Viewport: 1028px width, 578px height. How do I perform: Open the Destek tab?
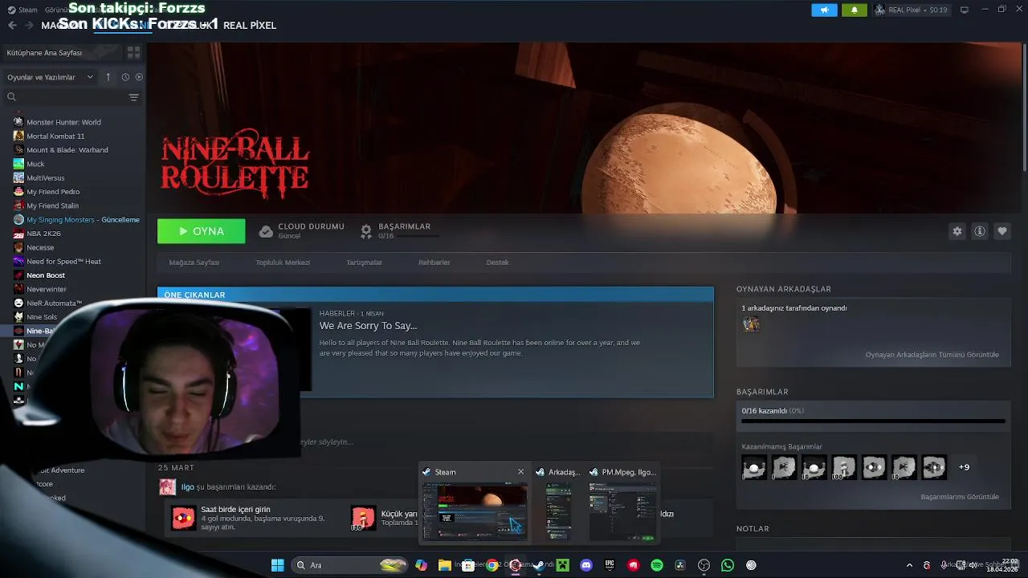pyautogui.click(x=497, y=263)
